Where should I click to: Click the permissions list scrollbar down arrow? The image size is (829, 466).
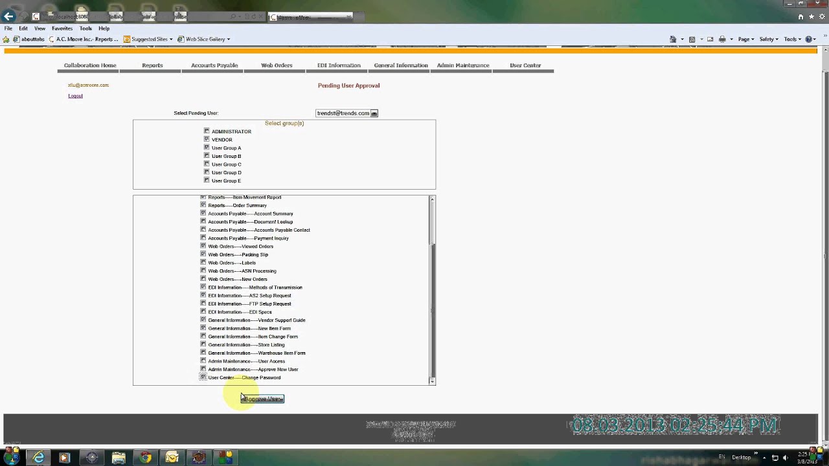click(x=432, y=381)
